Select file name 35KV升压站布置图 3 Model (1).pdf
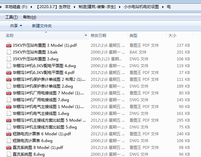201x157 pixels. 44,45
